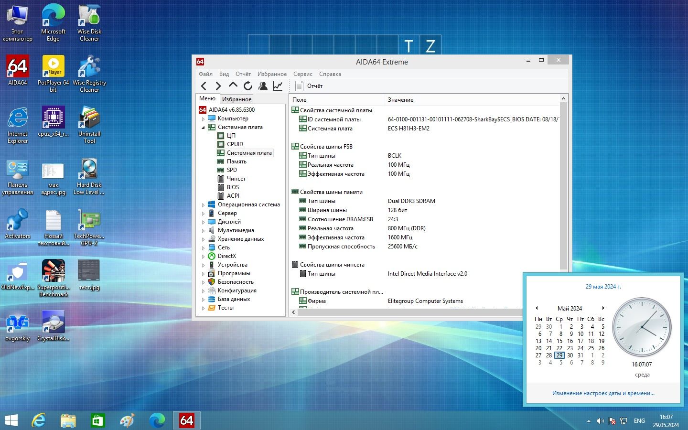
Task: Open Microsoft Edge from the taskbar
Action: tap(157, 420)
